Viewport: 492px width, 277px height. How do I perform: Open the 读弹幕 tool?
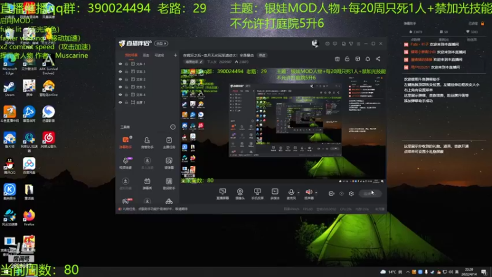(x=169, y=163)
